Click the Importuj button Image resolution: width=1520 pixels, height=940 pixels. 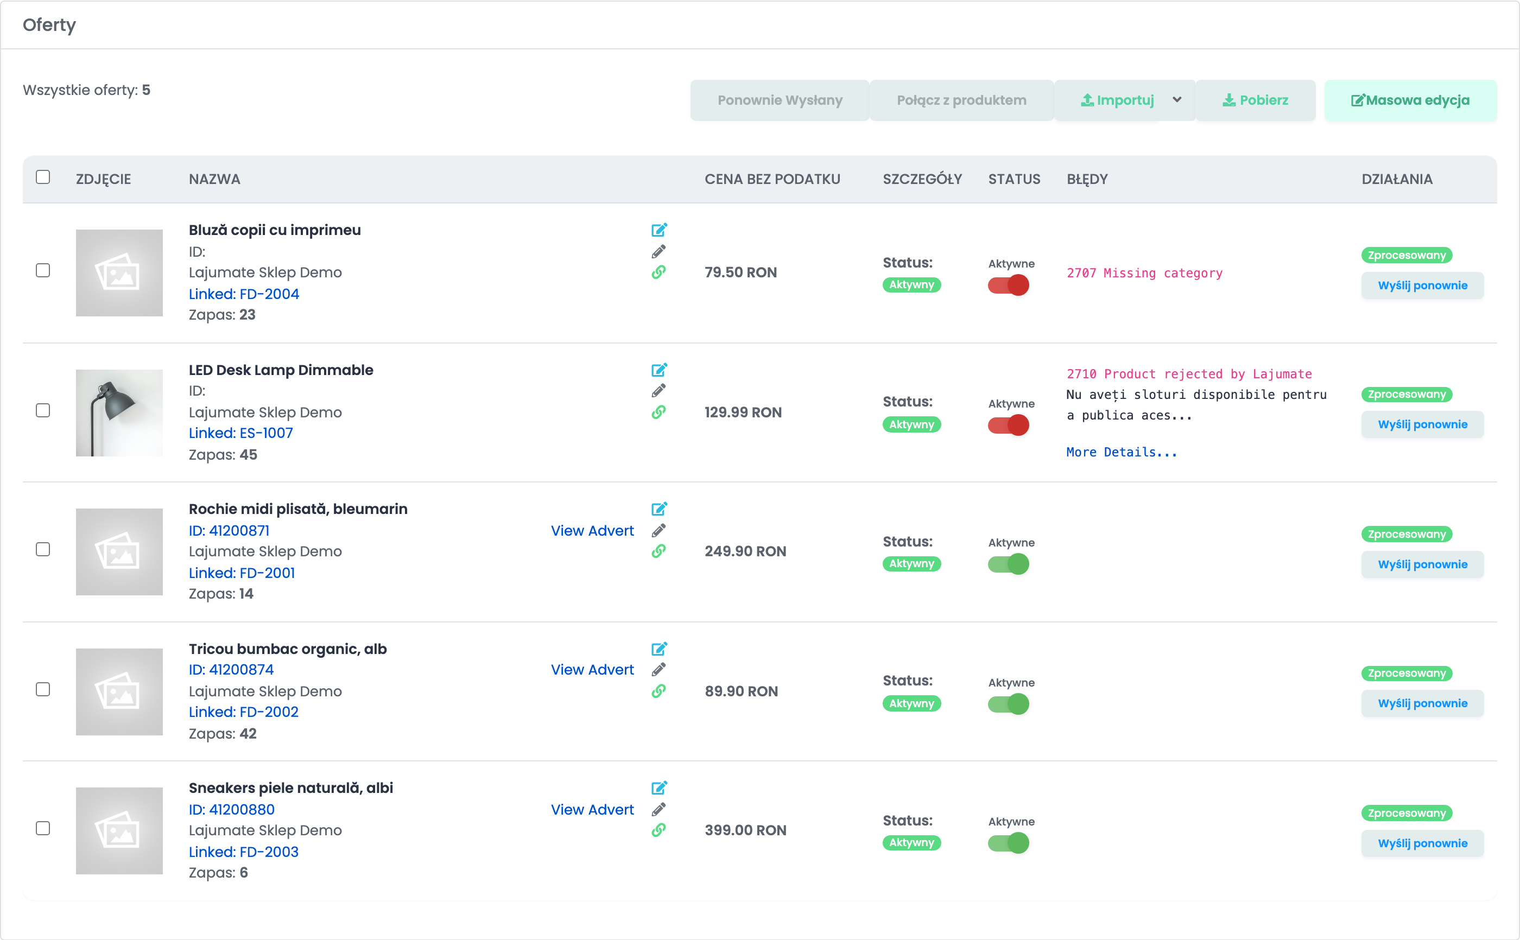point(1117,100)
